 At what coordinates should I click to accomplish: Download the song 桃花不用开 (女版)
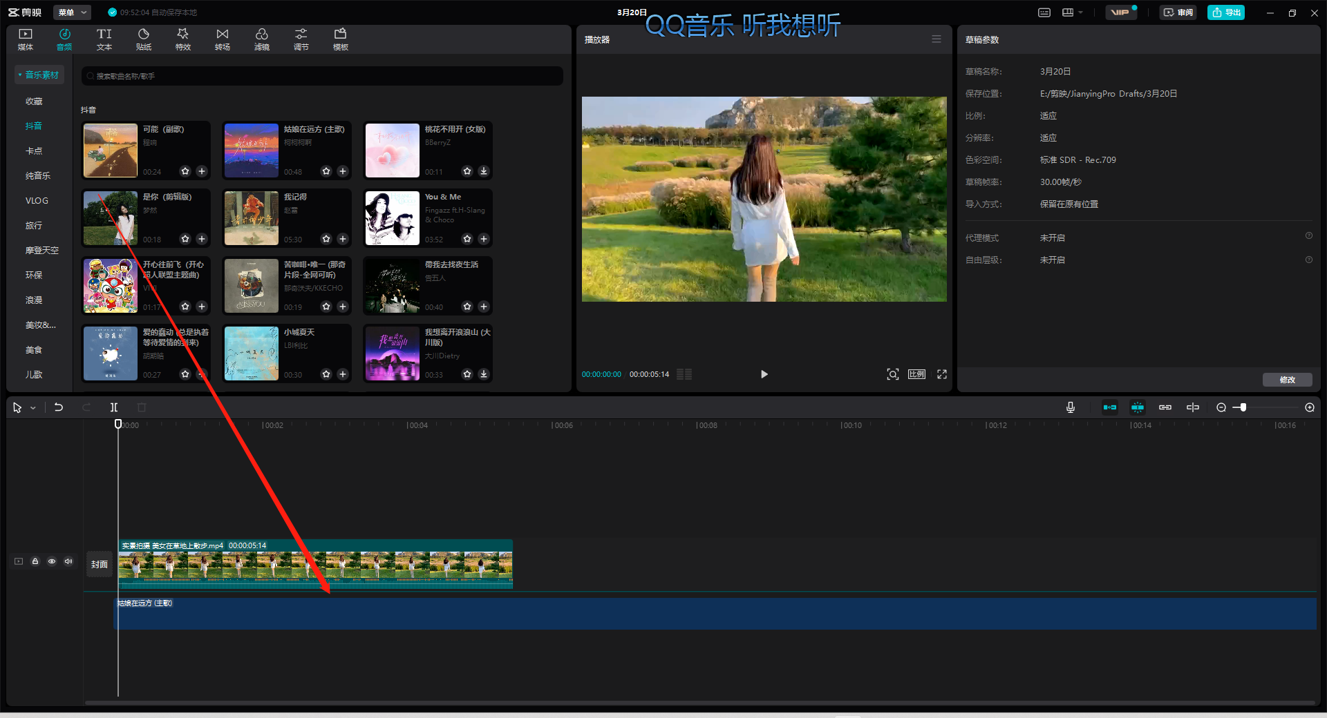484,171
